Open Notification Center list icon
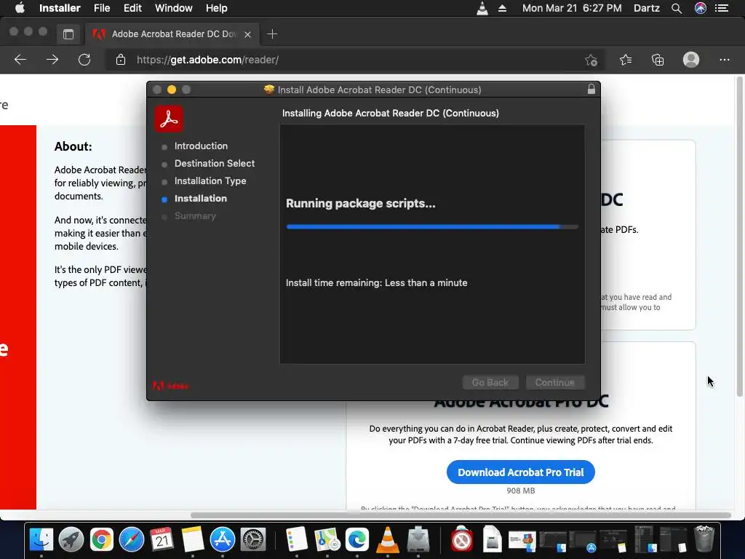Viewport: 745px width, 559px height. point(722,8)
